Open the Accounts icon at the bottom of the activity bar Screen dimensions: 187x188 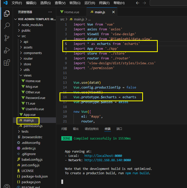(7, 186)
